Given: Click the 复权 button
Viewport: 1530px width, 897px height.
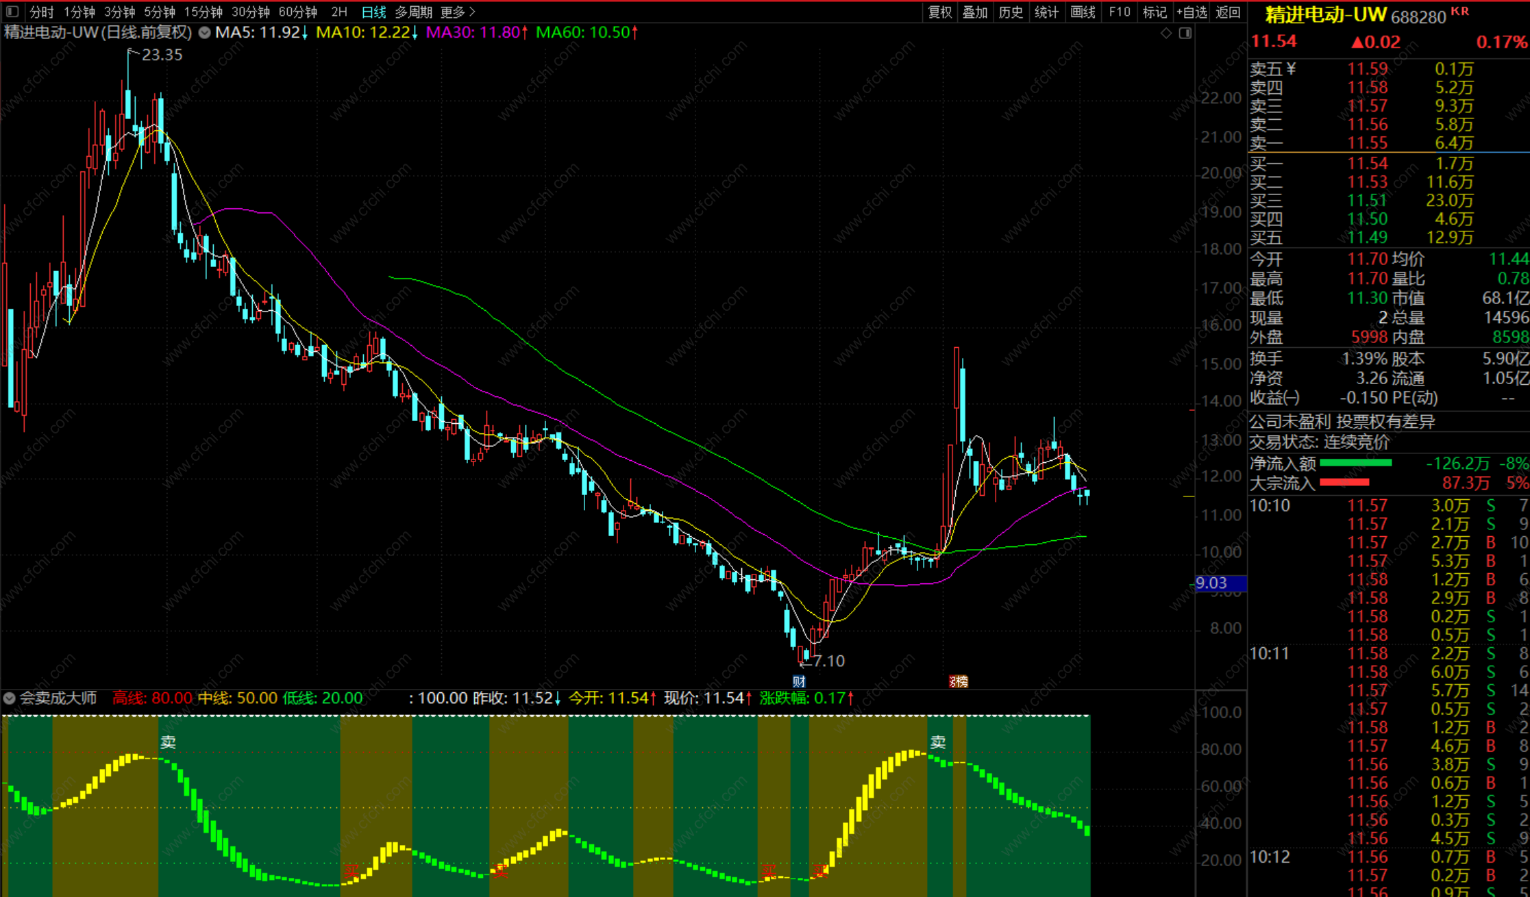Looking at the screenshot, I should [939, 12].
